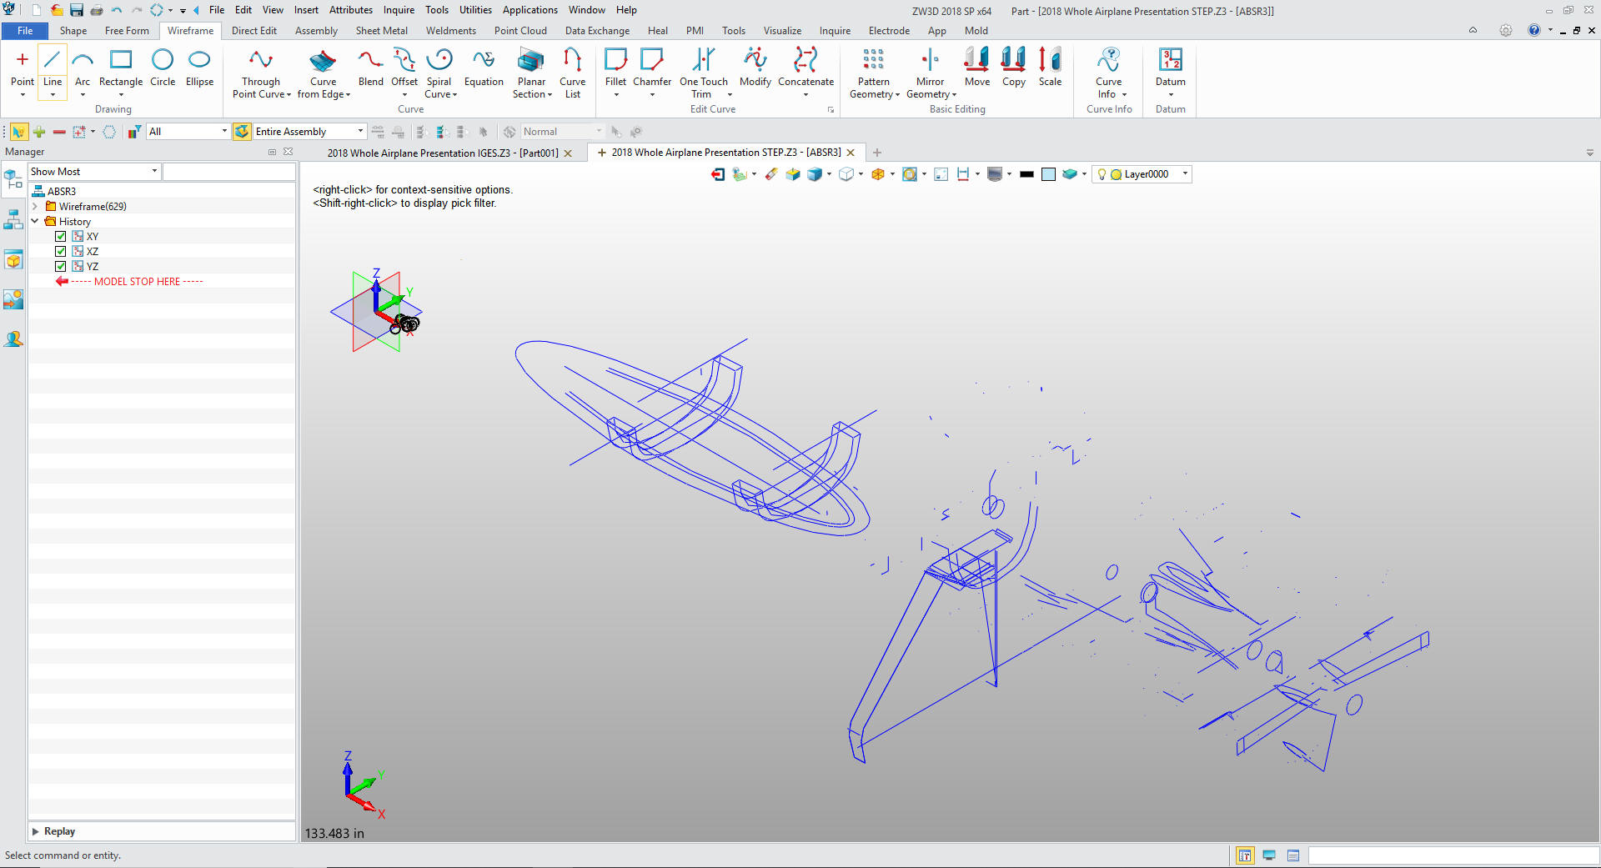
Task: Click the black color swatch in view toolbar
Action: click(x=1026, y=174)
